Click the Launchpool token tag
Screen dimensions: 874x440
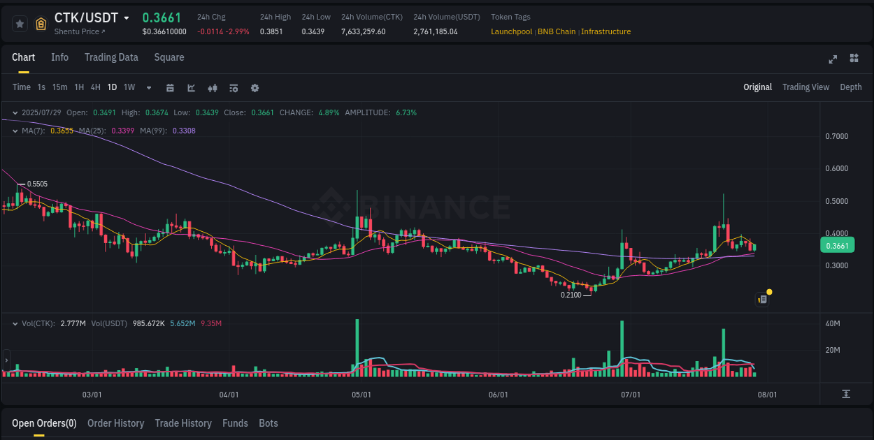tap(511, 31)
